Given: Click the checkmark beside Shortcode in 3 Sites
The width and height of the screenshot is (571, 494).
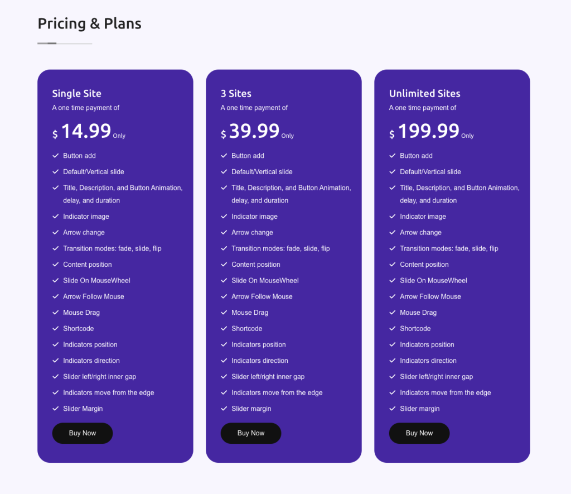Looking at the screenshot, I should click(224, 329).
